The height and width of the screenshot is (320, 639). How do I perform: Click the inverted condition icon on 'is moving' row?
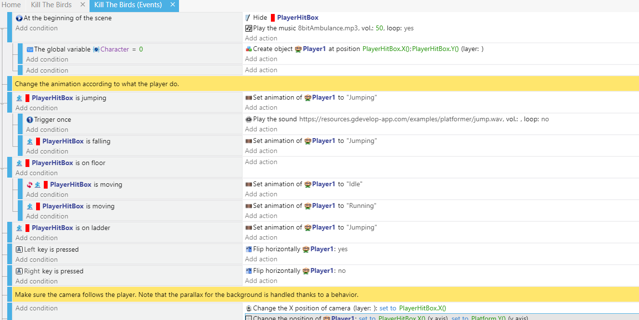30,185
